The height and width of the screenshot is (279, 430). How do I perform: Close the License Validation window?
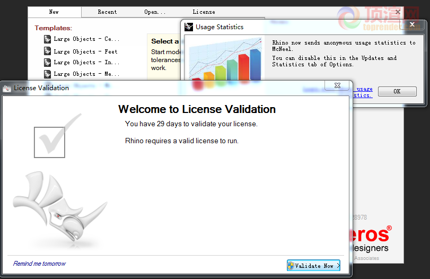point(337,85)
